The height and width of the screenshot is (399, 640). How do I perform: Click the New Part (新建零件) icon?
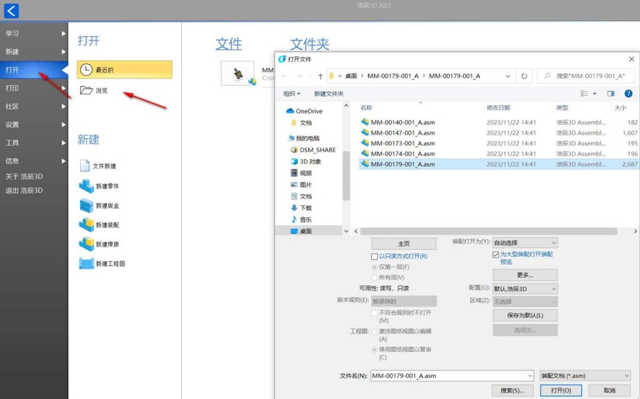click(87, 186)
